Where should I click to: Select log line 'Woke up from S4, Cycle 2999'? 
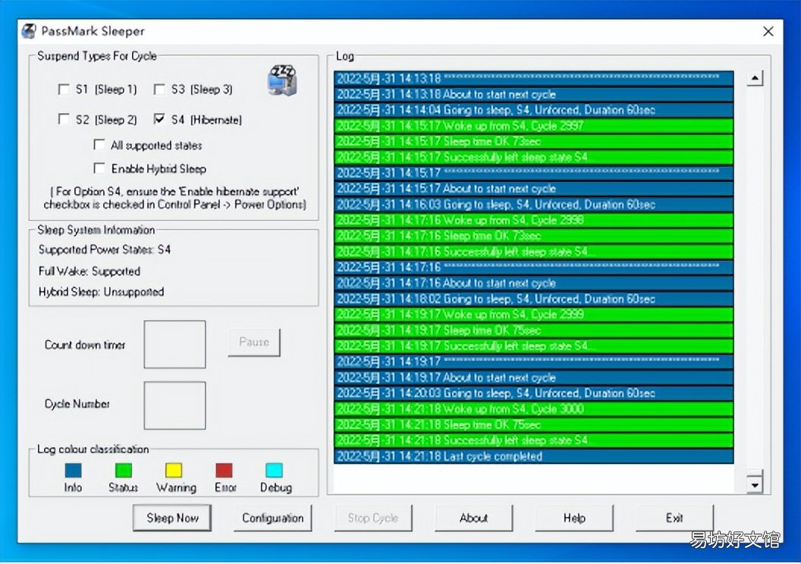(534, 315)
